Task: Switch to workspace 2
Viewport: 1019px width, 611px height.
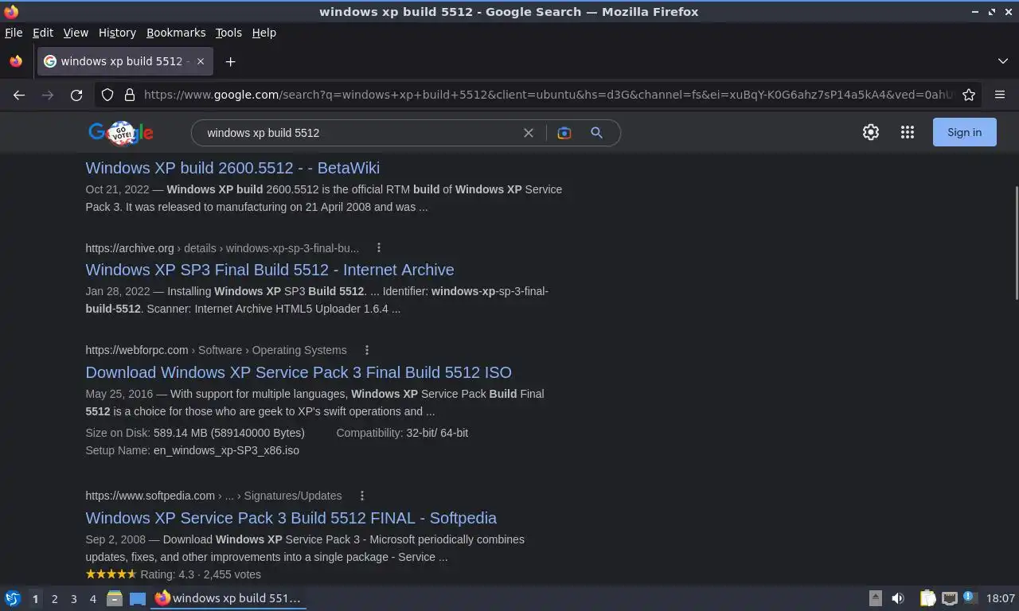Action: [54, 598]
